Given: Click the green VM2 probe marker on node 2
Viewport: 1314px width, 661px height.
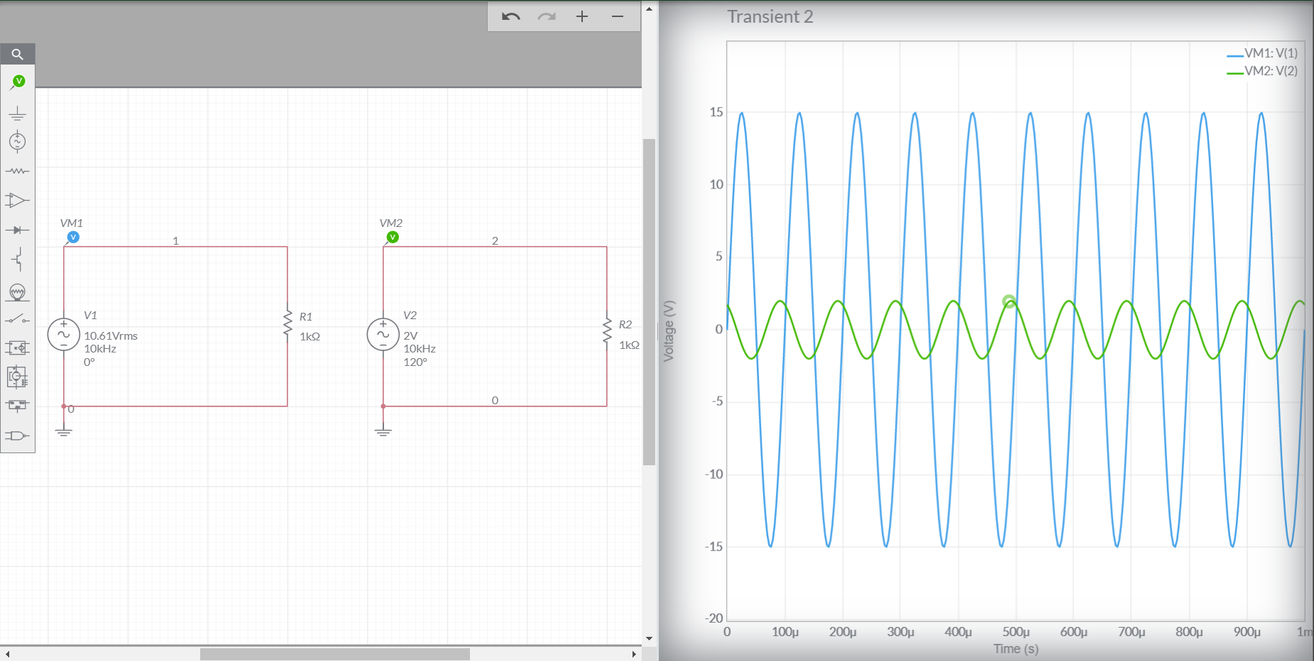Looking at the screenshot, I should click(x=392, y=237).
